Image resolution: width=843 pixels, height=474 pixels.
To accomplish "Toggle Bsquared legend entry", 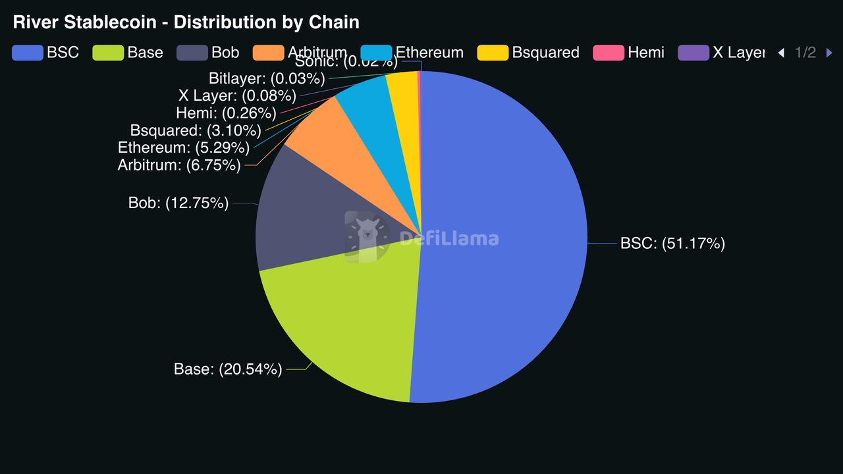I will [x=528, y=53].
